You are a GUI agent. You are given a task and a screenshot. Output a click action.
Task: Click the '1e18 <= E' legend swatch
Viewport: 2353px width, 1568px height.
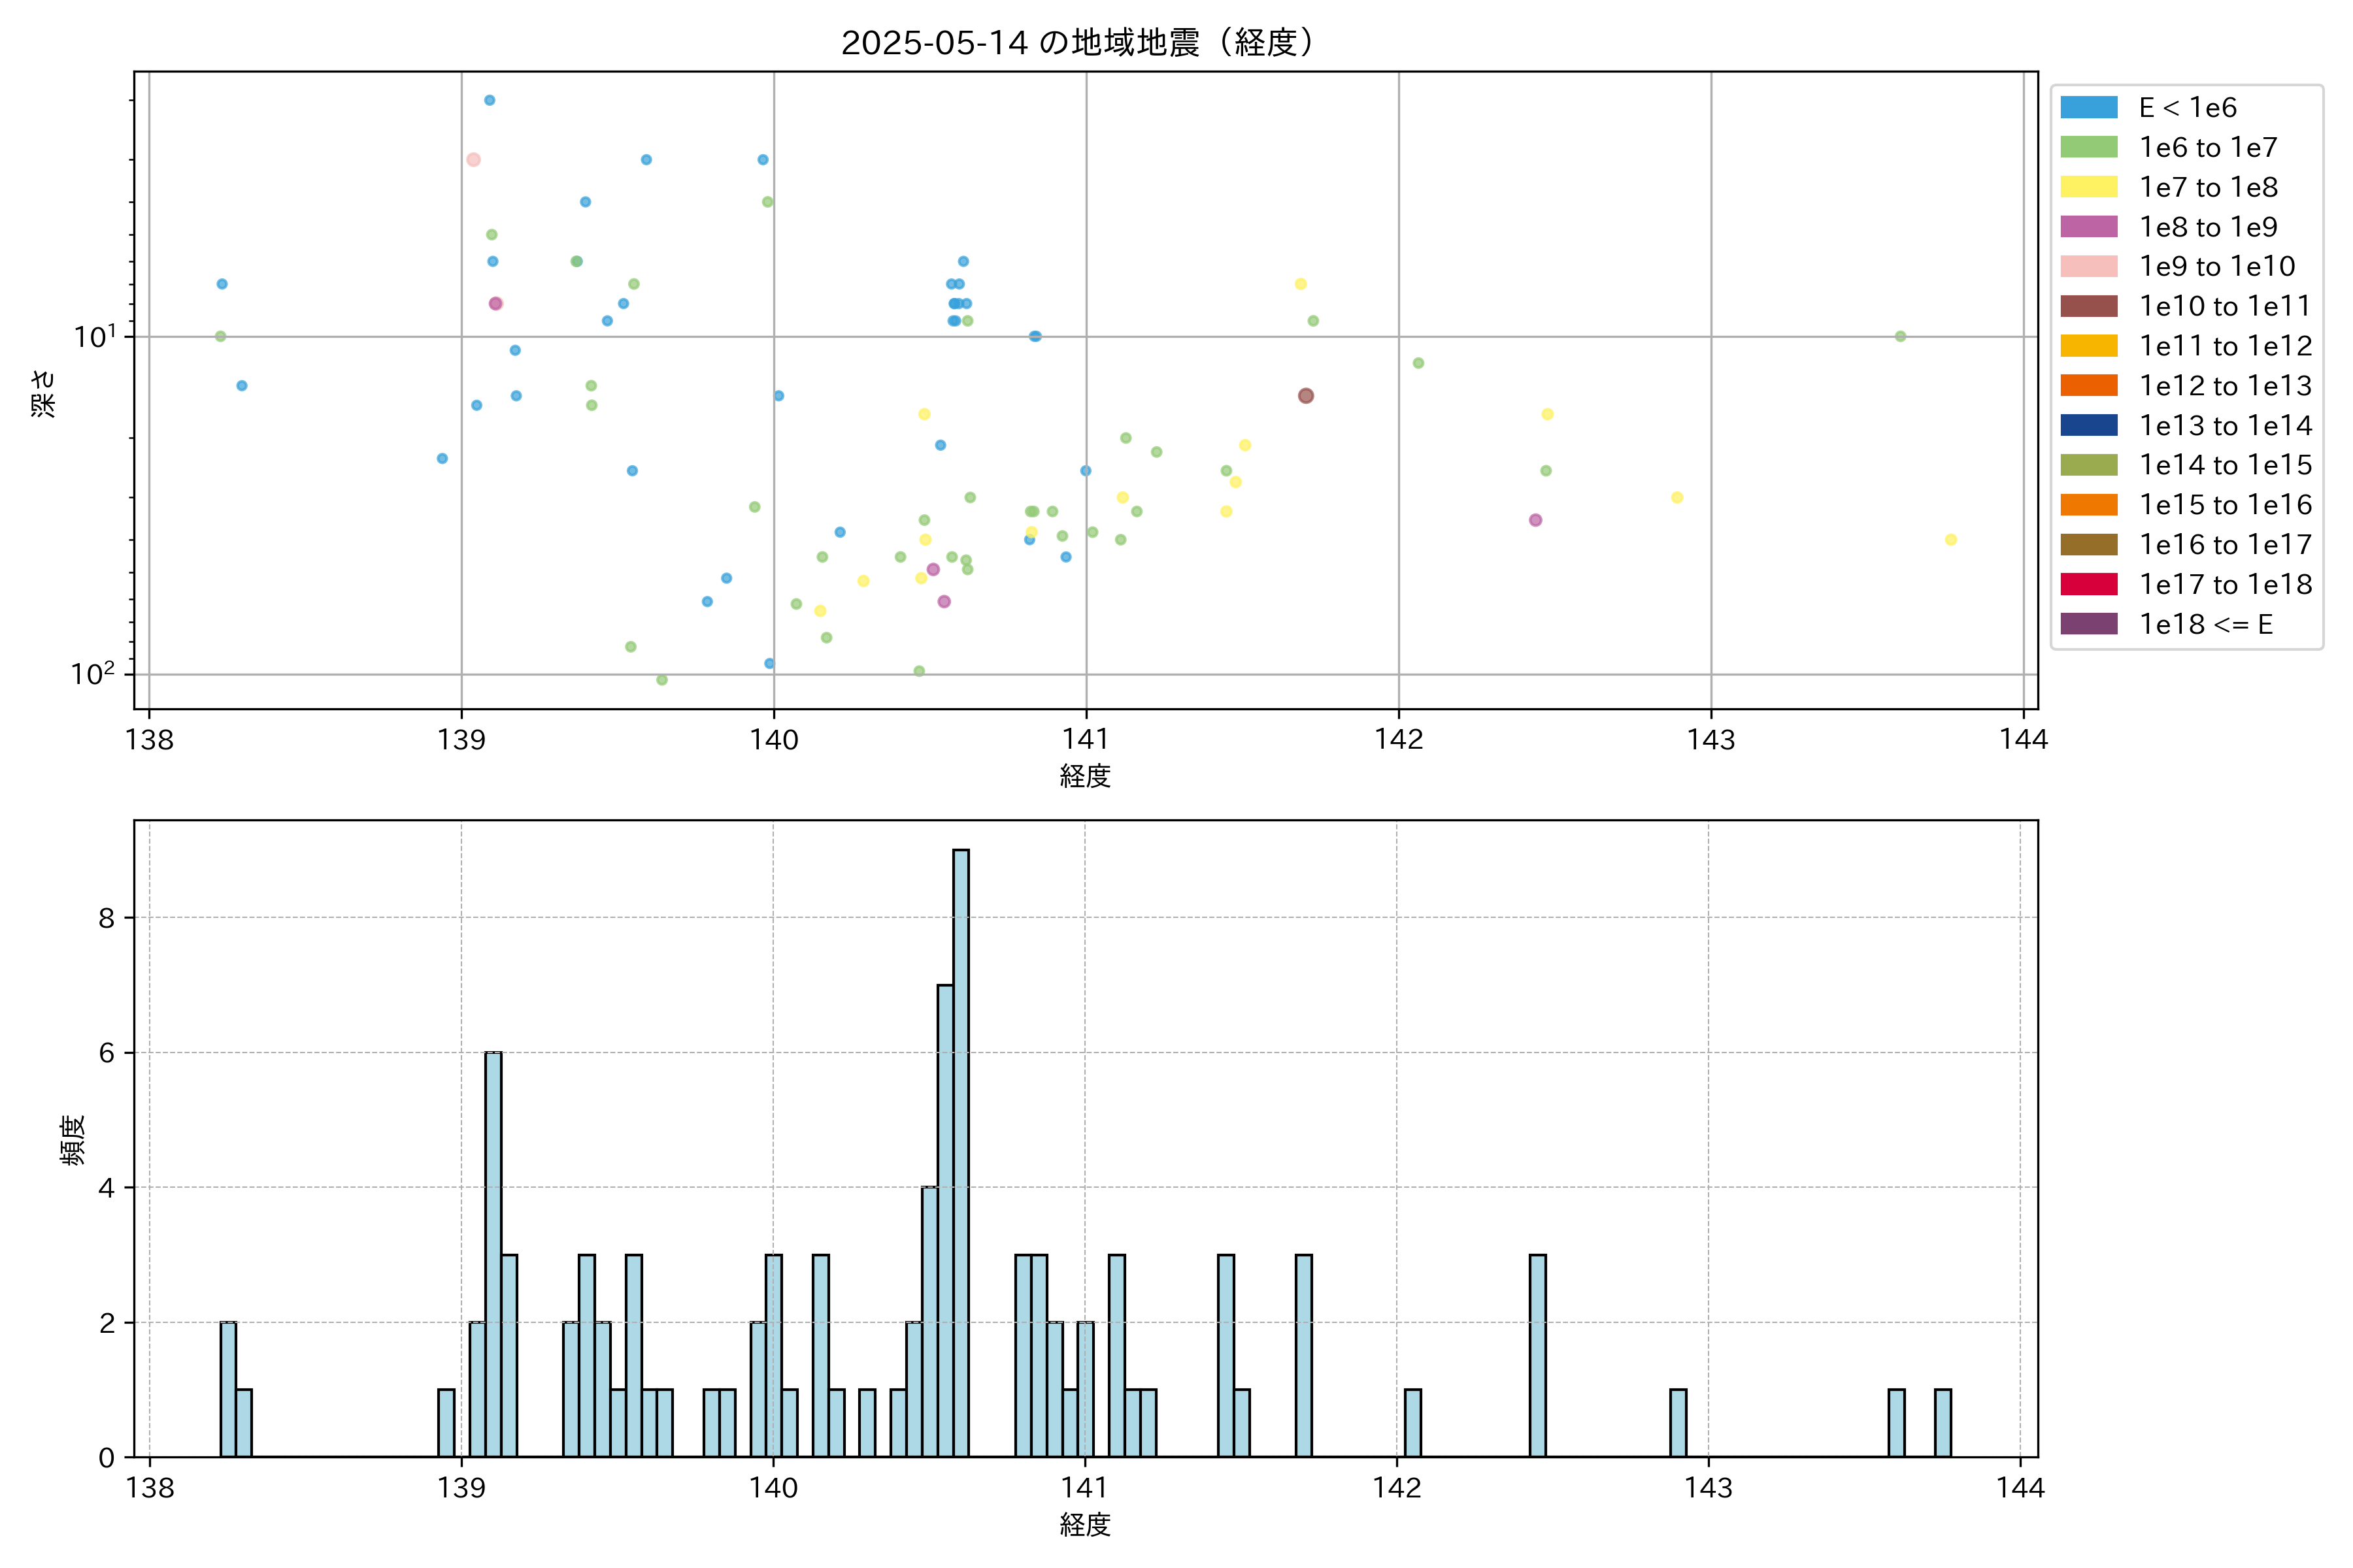point(2089,624)
